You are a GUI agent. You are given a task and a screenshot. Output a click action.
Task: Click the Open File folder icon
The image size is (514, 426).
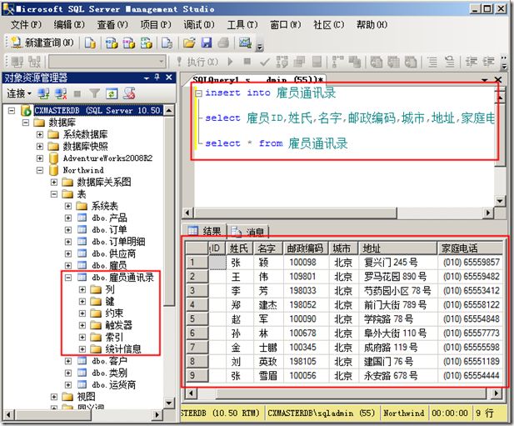(x=189, y=43)
